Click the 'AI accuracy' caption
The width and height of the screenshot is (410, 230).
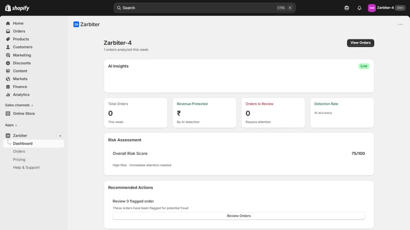tap(323, 112)
